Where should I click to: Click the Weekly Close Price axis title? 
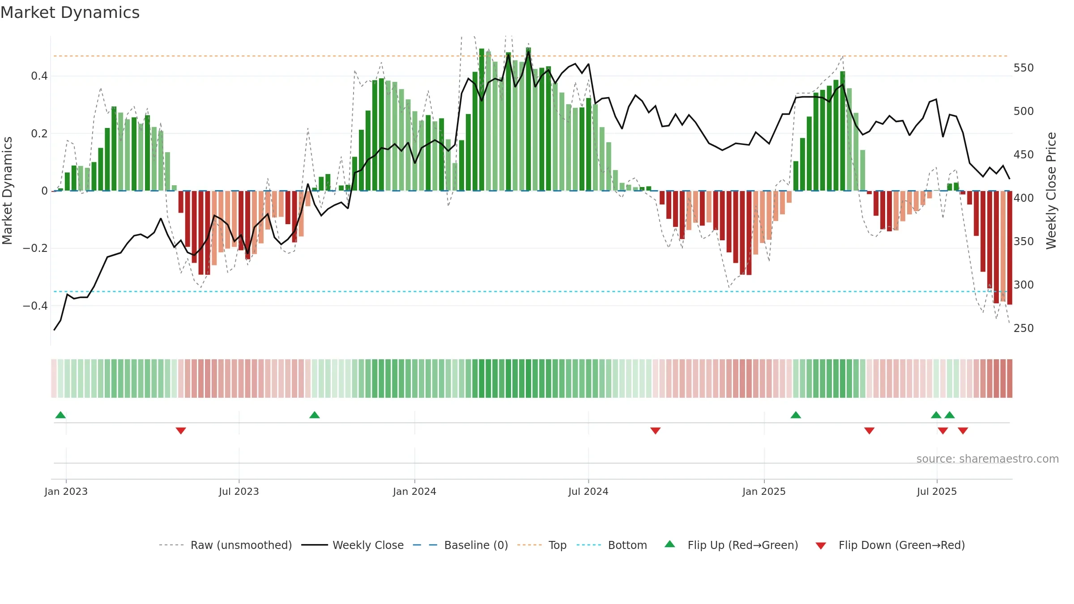click(x=1051, y=191)
